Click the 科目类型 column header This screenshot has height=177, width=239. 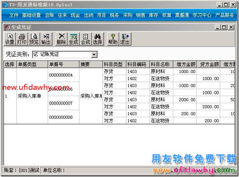[115, 64]
